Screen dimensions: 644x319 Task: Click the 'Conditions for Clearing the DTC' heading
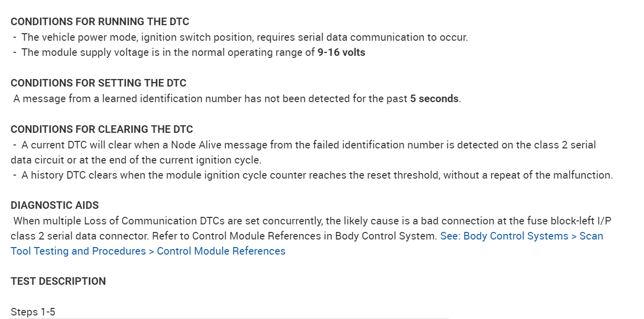pyautogui.click(x=102, y=129)
